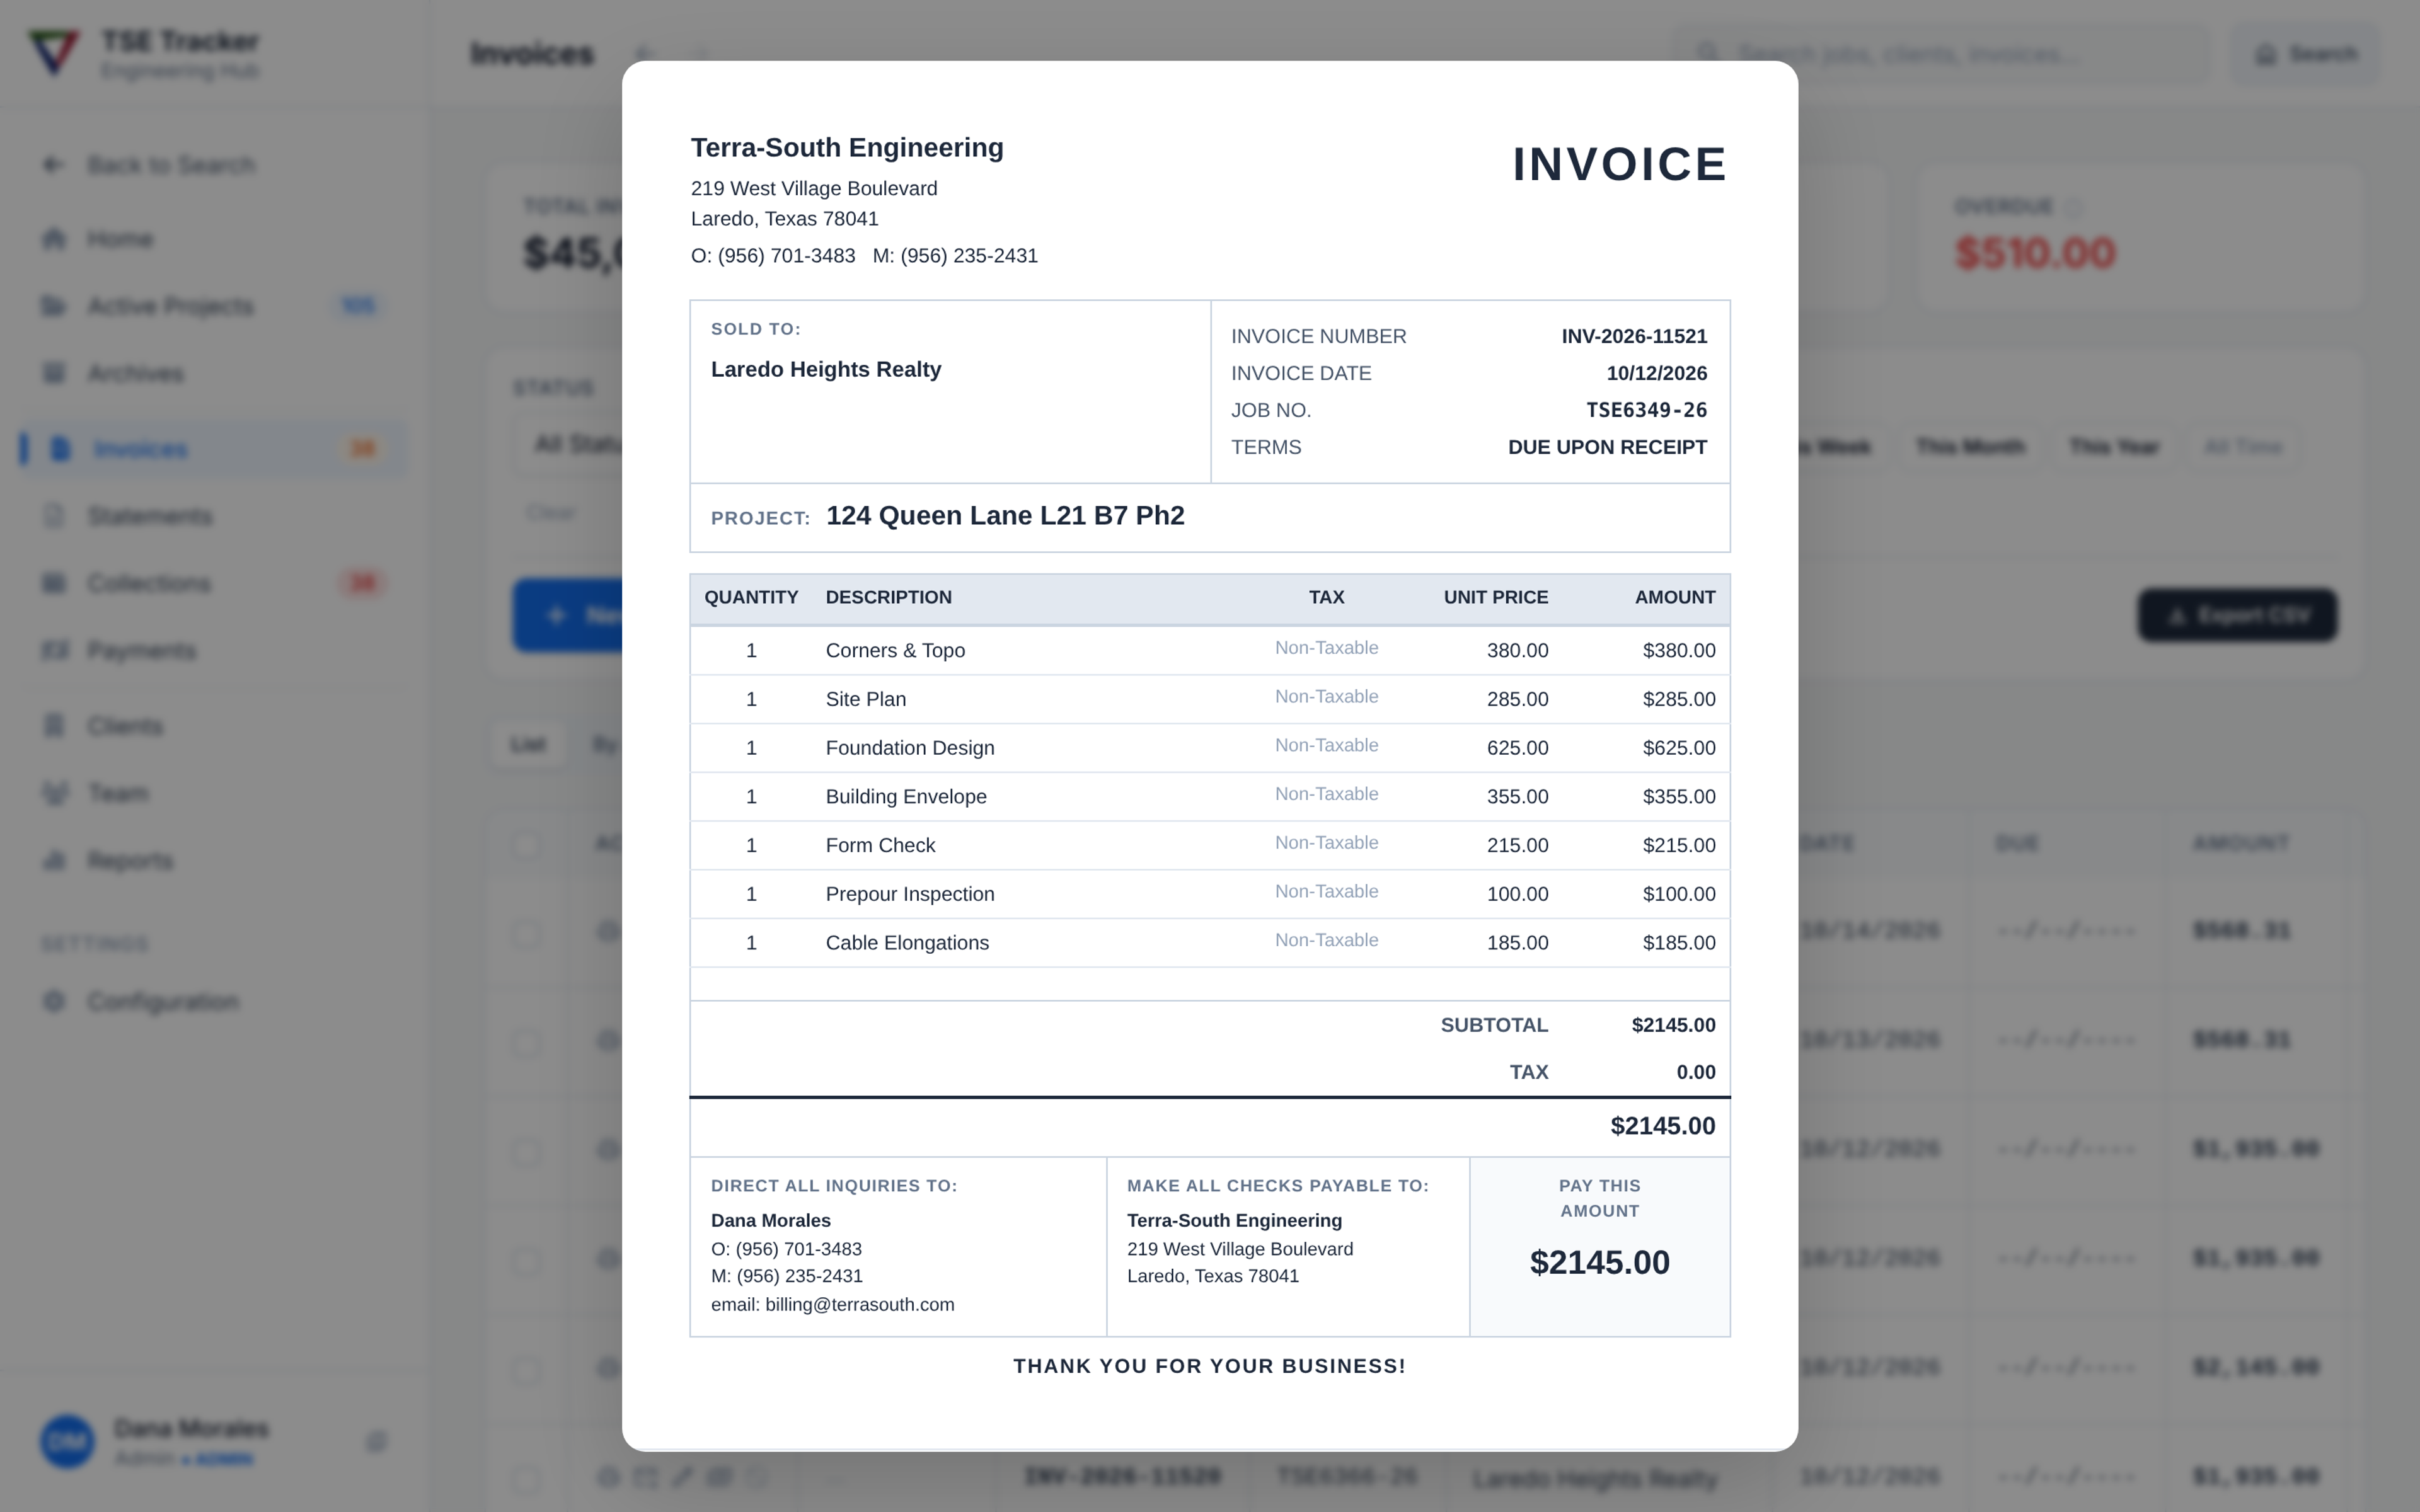Click the Archives icon in the sidebar

tap(54, 373)
